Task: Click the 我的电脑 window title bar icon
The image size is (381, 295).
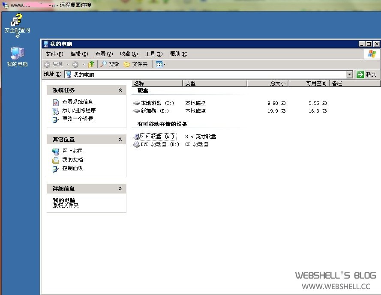Action: 46,44
